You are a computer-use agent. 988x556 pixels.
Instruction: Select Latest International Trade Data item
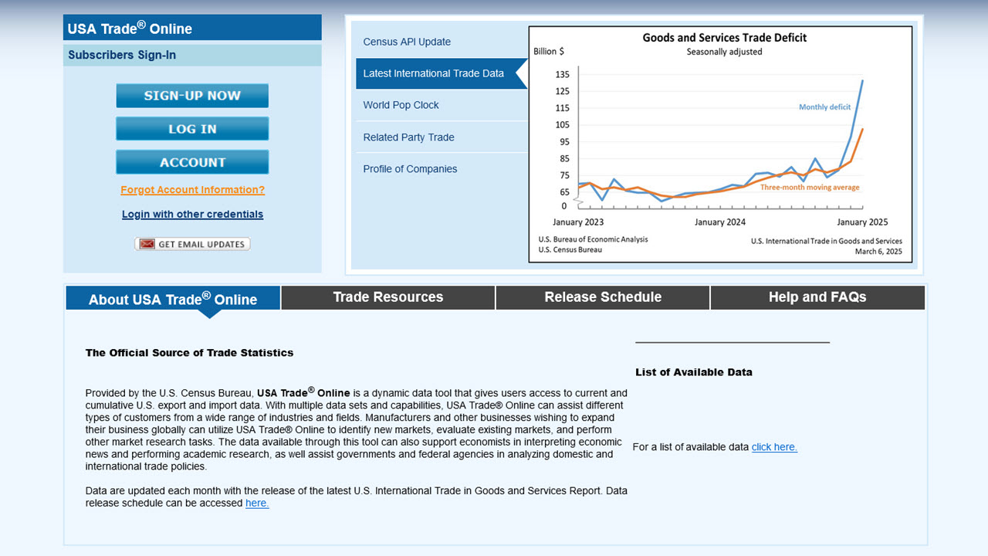(x=433, y=73)
